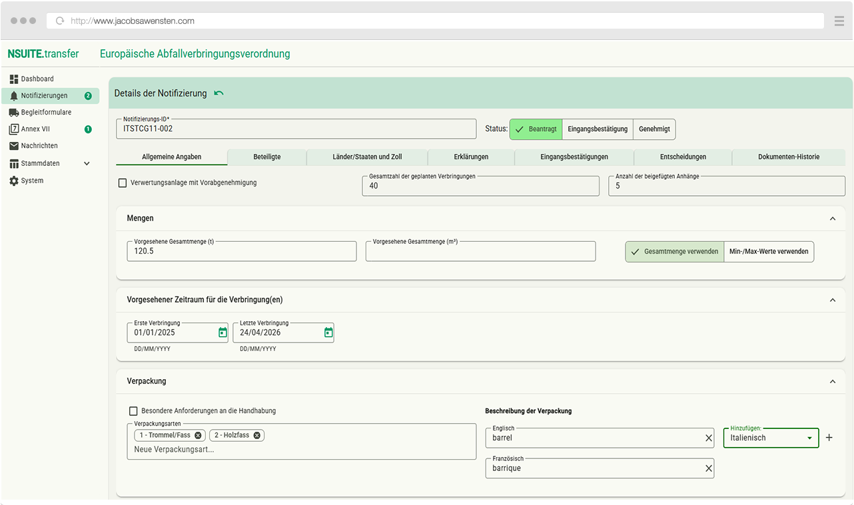
Task: Open the browser hamburger menu
Action: click(x=839, y=21)
